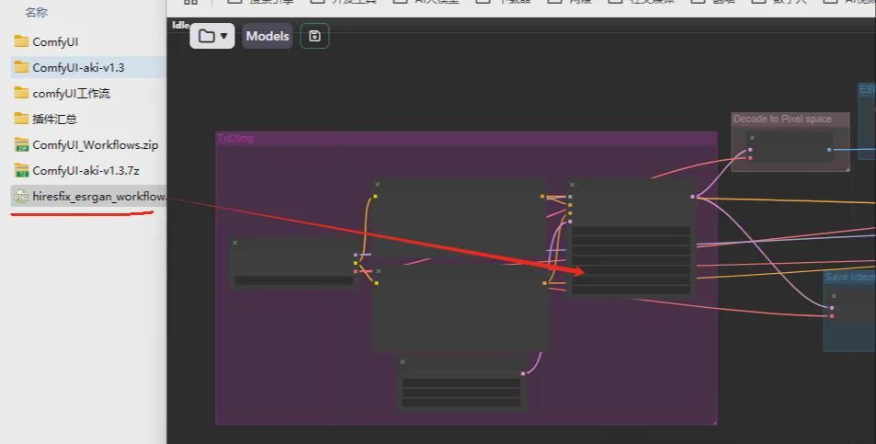Screen dimensions: 876x444
Task: Click the Models button
Action: [x=267, y=36]
